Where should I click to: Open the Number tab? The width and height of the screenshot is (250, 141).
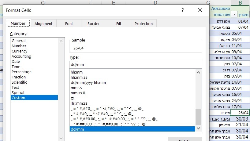click(18, 23)
